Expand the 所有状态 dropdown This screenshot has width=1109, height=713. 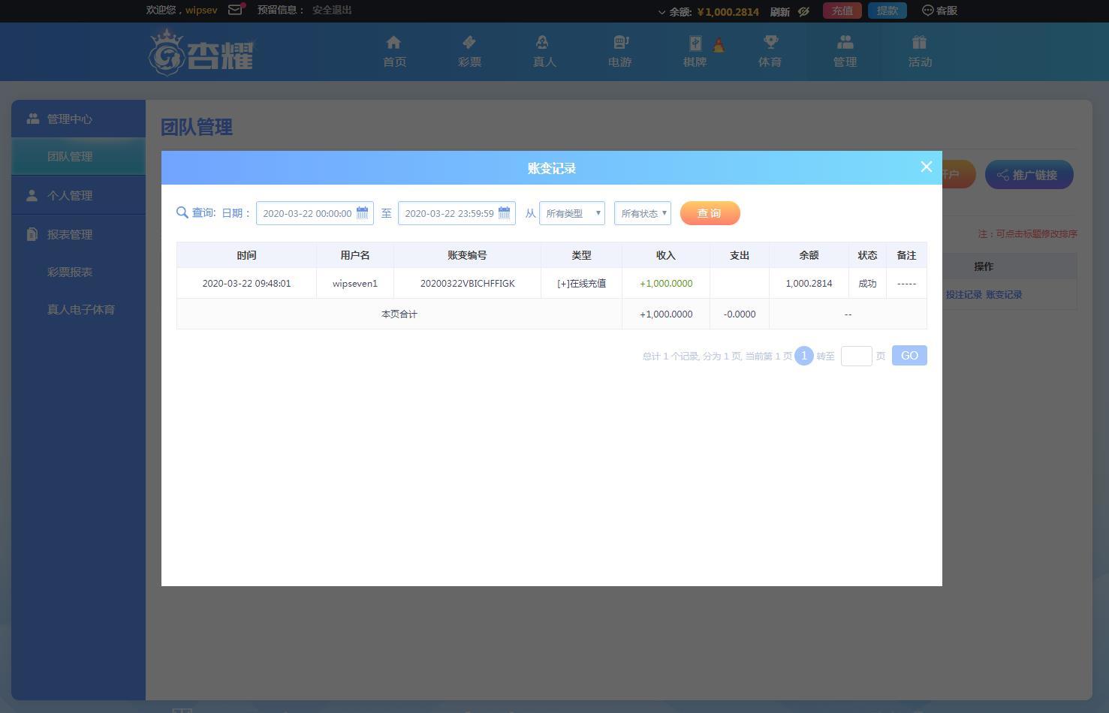coord(643,213)
